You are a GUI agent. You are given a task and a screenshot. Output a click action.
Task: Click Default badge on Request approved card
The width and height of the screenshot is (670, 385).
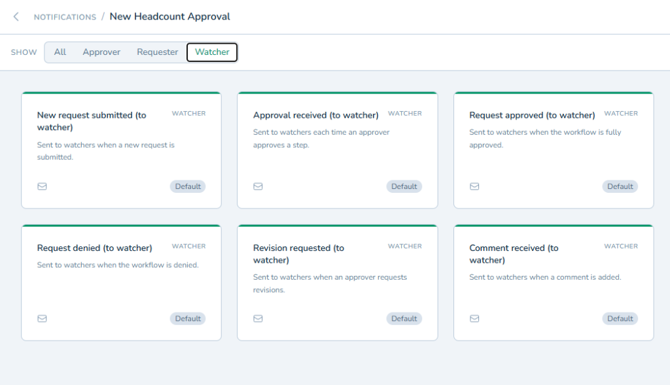[x=620, y=186]
